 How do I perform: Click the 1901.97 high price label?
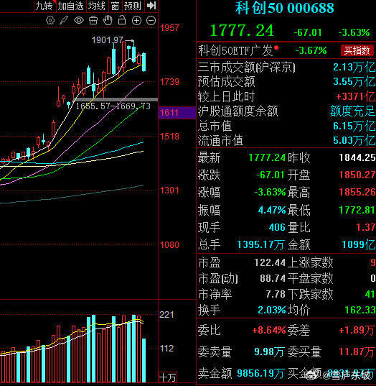(x=107, y=40)
